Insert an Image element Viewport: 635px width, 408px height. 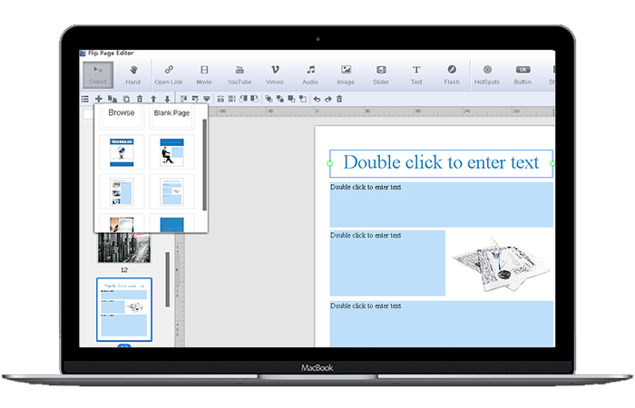coord(346,73)
